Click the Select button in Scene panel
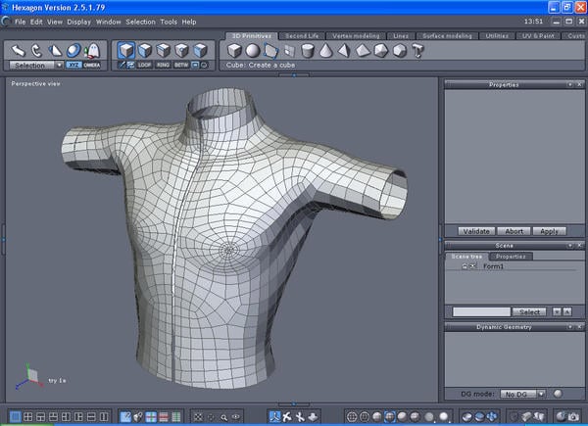The height and width of the screenshot is (426, 588). point(530,311)
